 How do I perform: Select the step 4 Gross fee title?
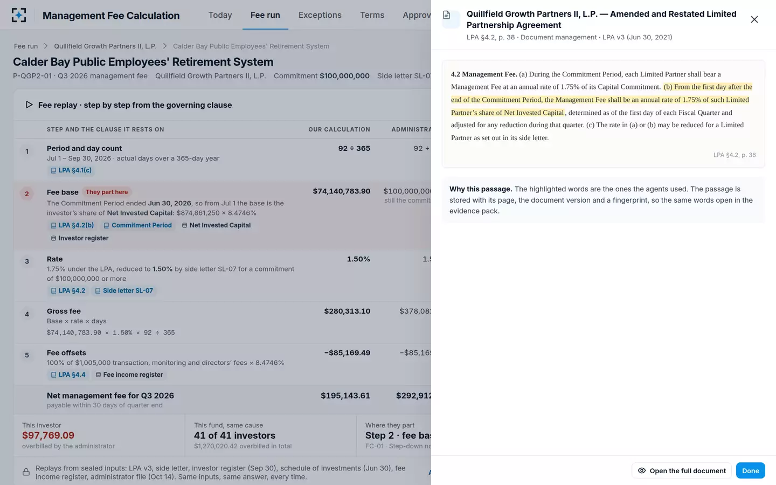(x=64, y=311)
